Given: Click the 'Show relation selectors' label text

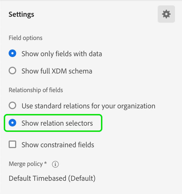Looking at the screenshot, I should [57, 123].
